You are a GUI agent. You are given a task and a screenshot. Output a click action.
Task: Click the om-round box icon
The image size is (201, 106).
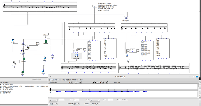(22, 51)
